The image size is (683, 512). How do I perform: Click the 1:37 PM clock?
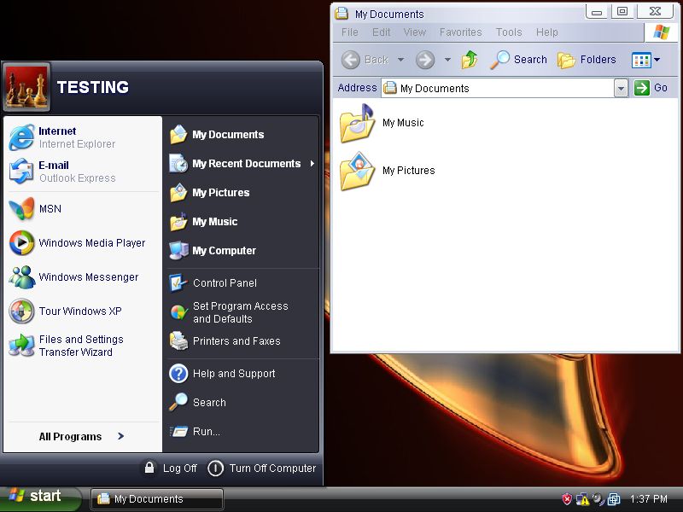[648, 499]
